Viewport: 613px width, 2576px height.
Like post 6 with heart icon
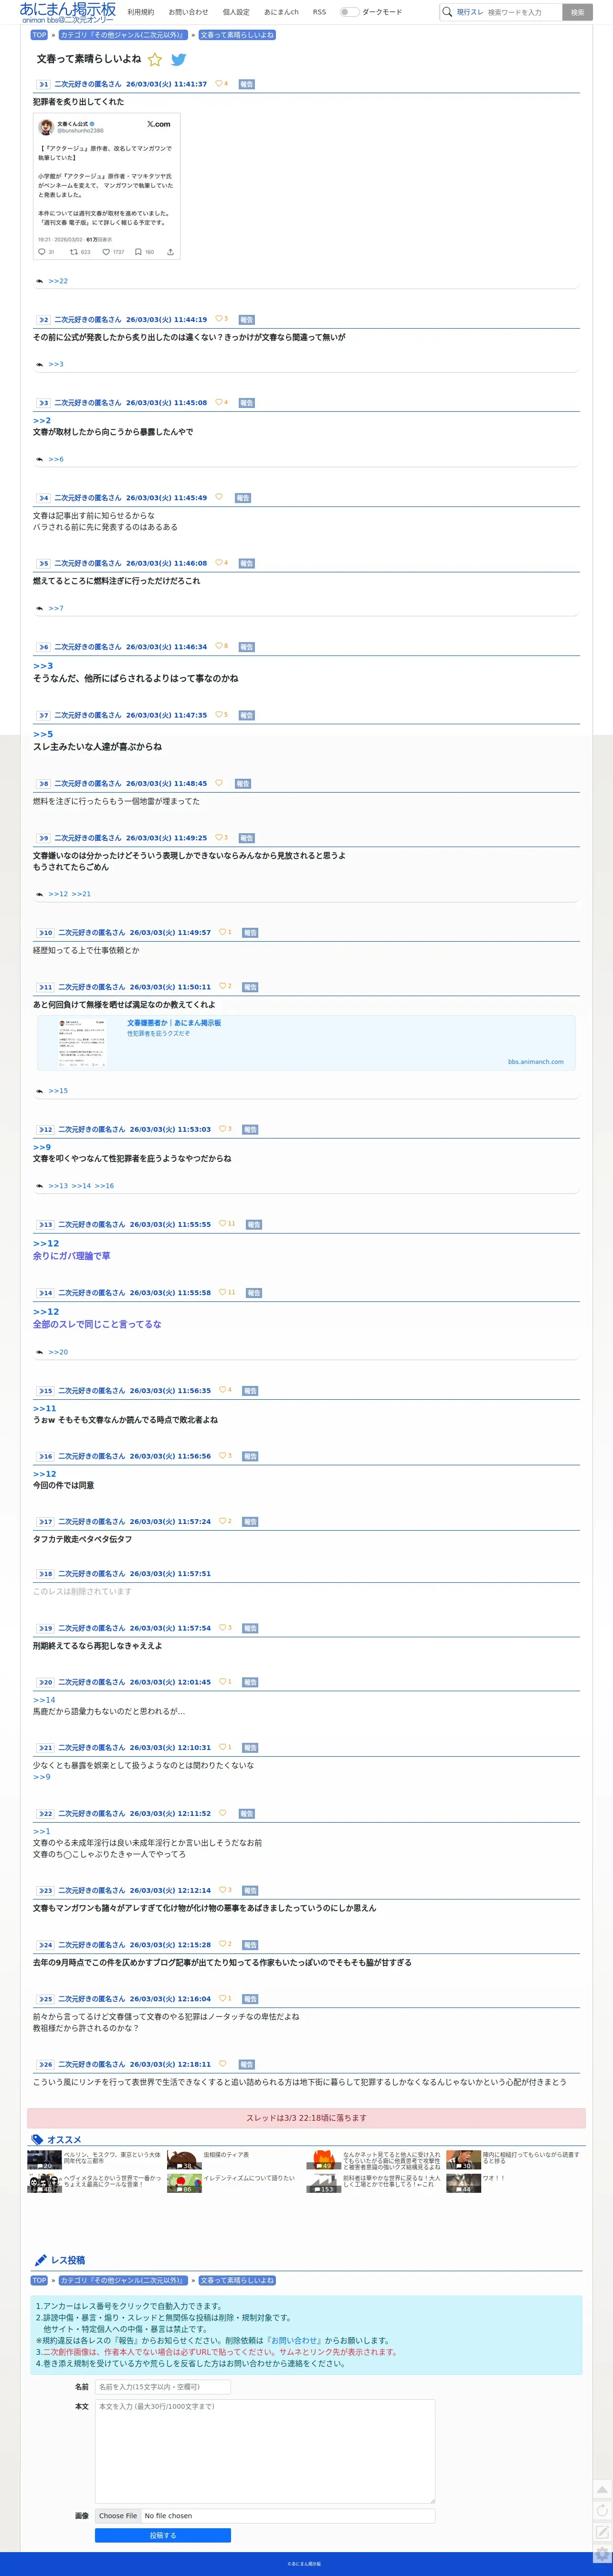[218, 646]
